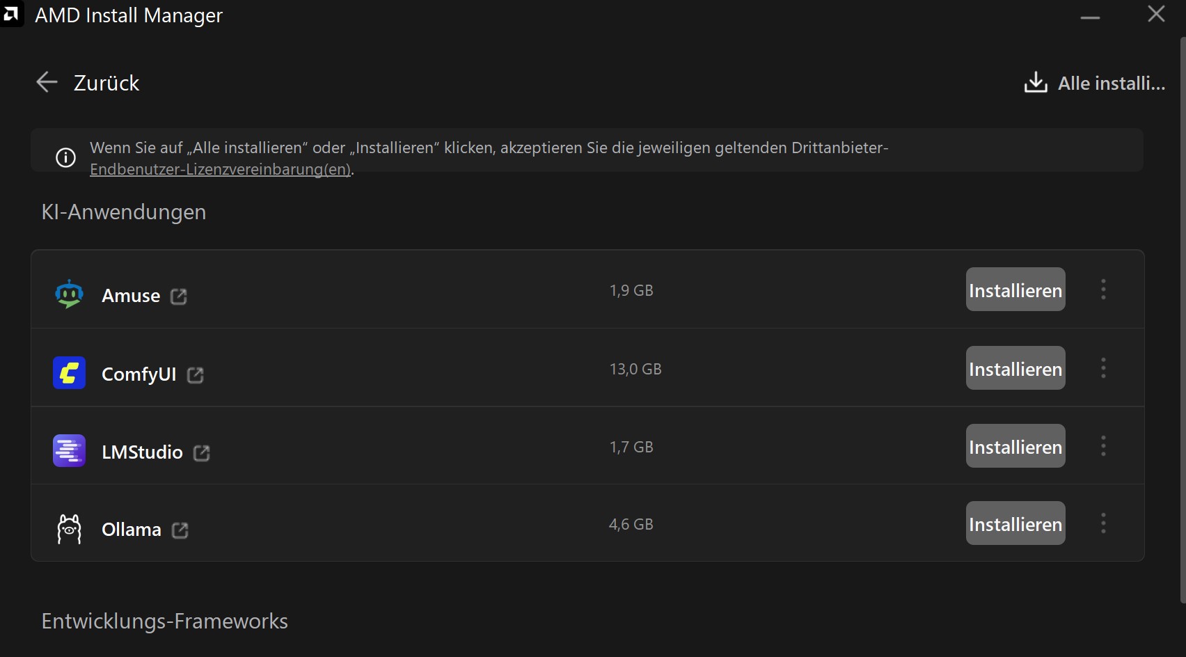Open the Amuse external link icon
1186x657 pixels.
pos(179,296)
